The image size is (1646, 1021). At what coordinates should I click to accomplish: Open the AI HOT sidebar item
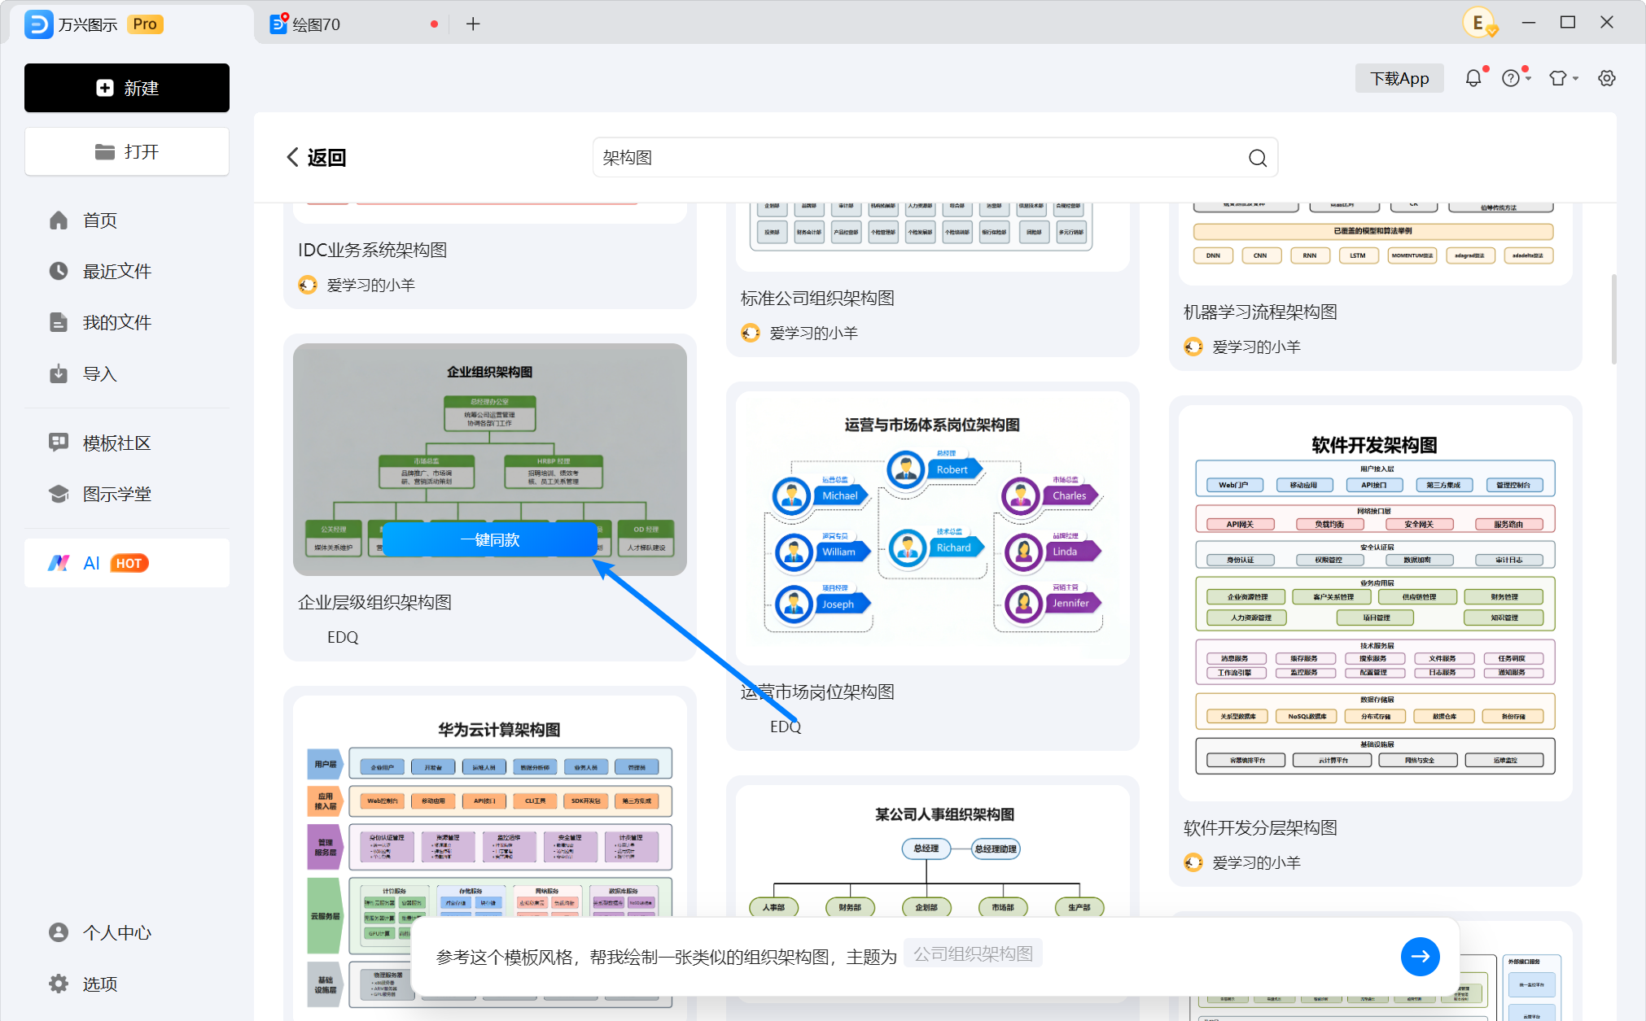point(127,563)
